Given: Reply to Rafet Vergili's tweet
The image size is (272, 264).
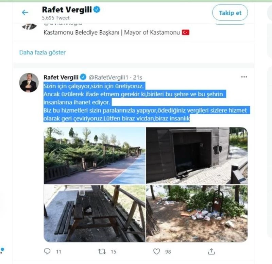Looking at the screenshot, I should [47, 251].
